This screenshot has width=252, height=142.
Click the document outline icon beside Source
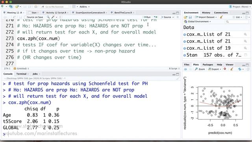[178, 17]
